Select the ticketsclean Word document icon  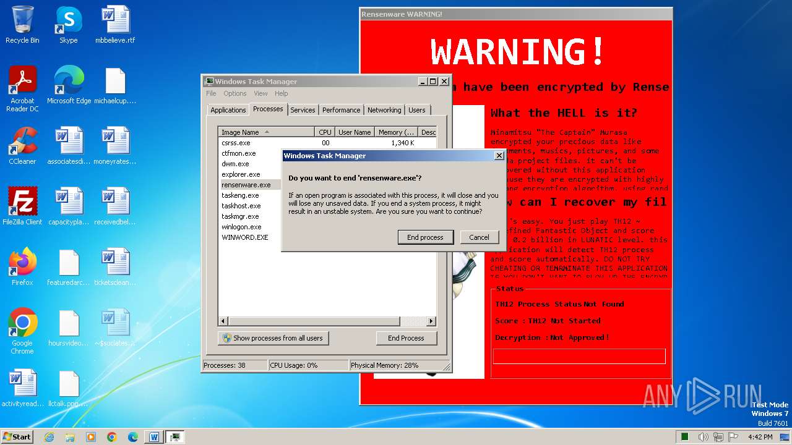115,267
